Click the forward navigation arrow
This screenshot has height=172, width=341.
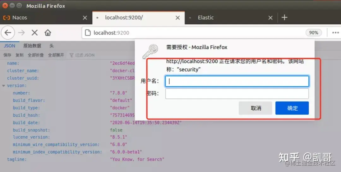coord(21,33)
